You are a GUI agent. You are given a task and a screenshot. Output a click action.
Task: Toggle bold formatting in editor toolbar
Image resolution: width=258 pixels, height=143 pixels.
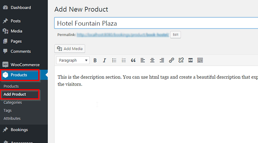pos(95,60)
